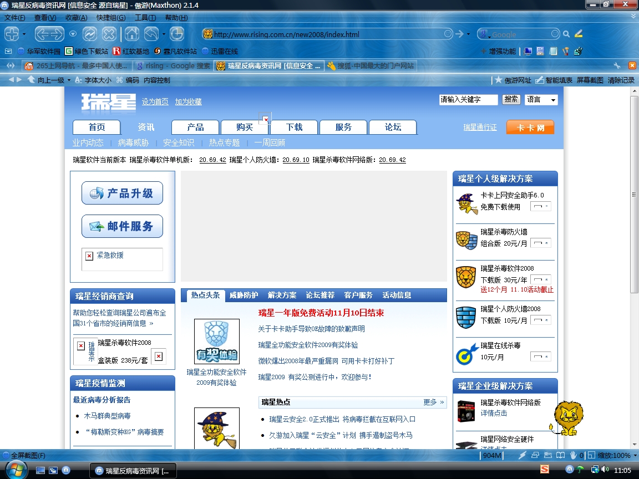The height and width of the screenshot is (479, 639).
Task: Open the 工具(T) menu
Action: [145, 18]
